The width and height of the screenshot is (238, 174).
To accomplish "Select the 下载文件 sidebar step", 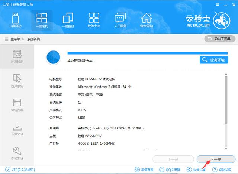I will (x=17, y=129).
